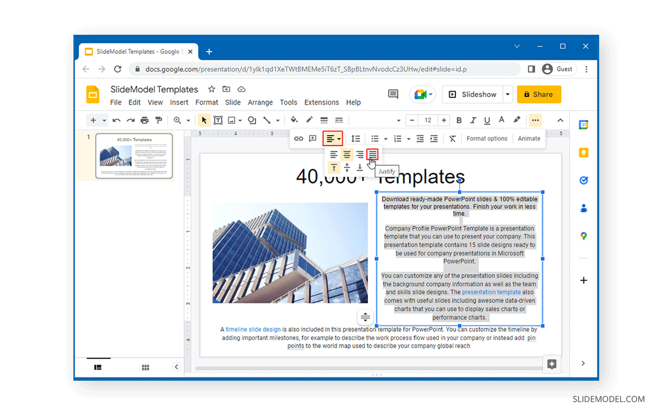Clear formatting with the Clear format icon
Screen dimensions: 672x416
click(x=452, y=138)
